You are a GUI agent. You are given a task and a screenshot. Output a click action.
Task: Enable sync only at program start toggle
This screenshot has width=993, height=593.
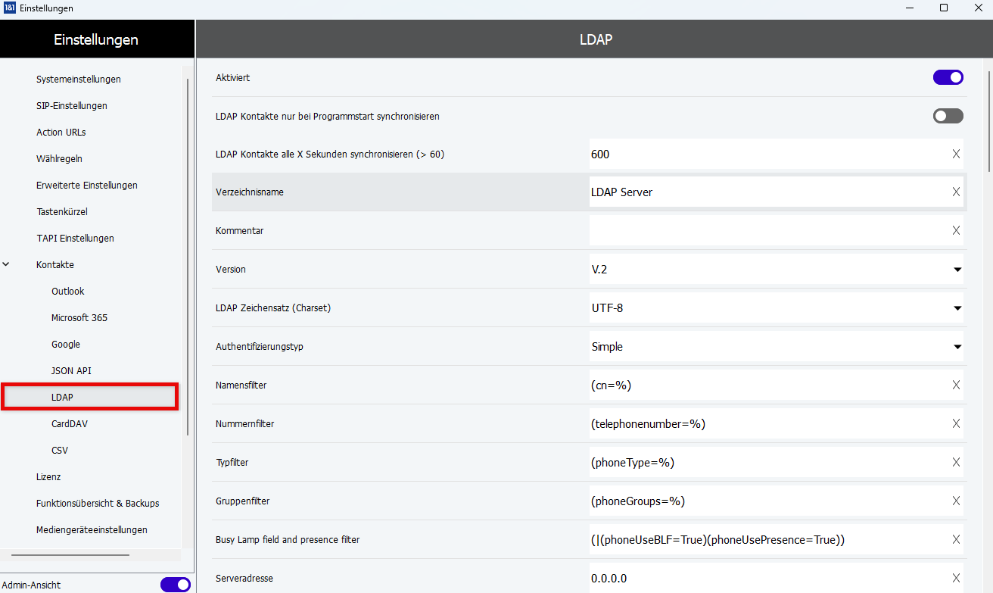(x=948, y=116)
